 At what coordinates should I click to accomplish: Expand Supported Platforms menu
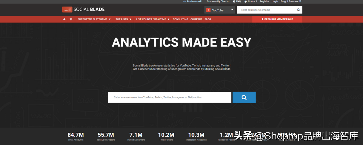(x=94, y=19)
